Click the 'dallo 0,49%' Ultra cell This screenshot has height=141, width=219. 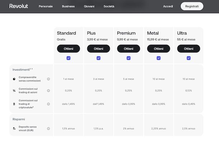pos(188,104)
